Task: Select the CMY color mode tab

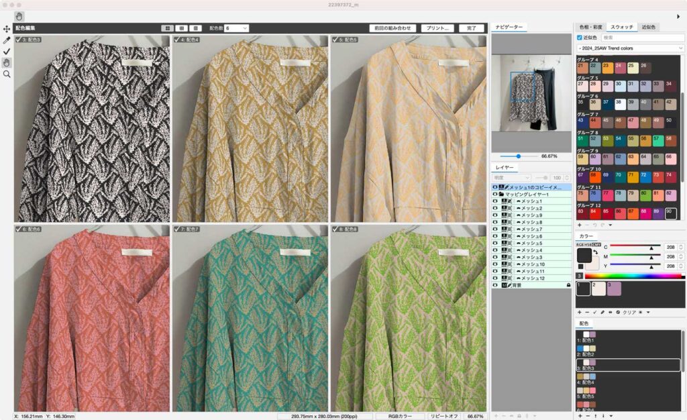Action: tap(596, 244)
